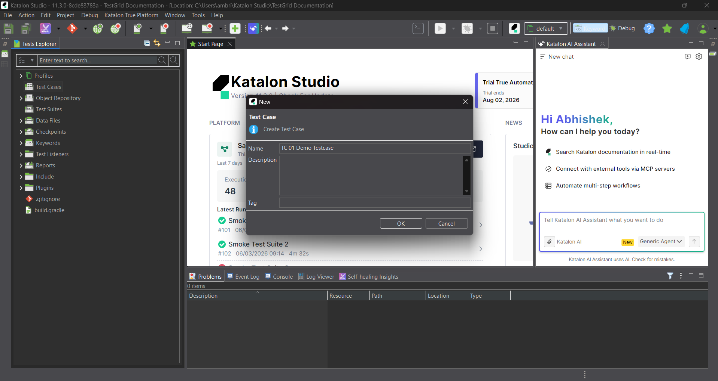This screenshot has height=381, width=718.
Task: Expand the Profiles tree node
Action: 21,76
